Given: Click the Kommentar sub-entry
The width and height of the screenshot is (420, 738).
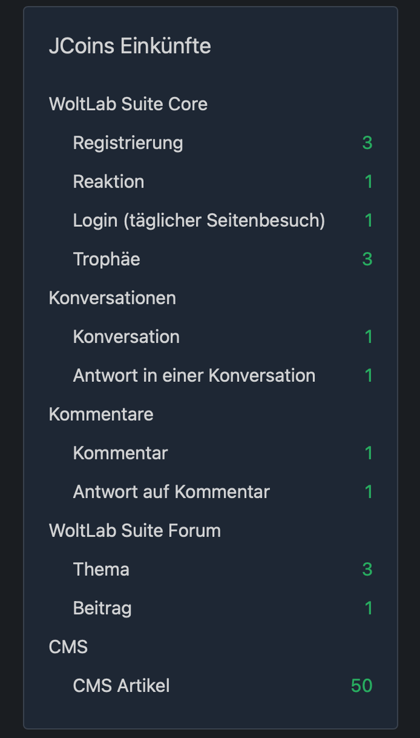Looking at the screenshot, I should 120,453.
